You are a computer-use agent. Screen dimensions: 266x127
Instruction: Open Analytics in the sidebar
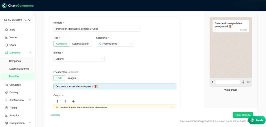(x=15, y=115)
